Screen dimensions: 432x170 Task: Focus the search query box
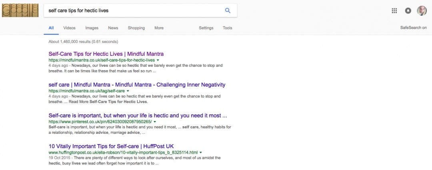coord(140,11)
